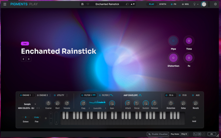
Task: Click the Filter 1 comb response display
Action: (x=97, y=102)
